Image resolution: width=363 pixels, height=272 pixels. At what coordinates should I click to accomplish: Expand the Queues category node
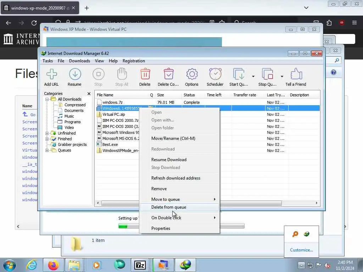[x=47, y=150]
